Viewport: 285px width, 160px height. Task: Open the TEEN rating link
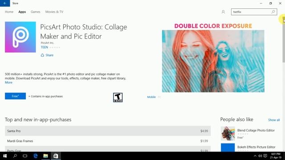tap(45, 47)
